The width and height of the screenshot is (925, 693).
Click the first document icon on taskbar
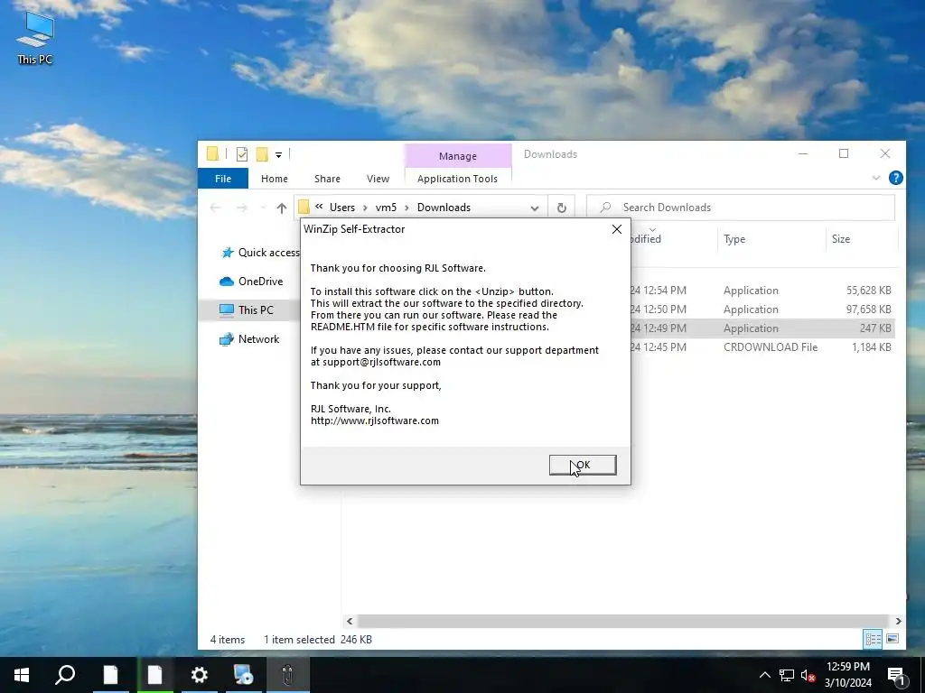(110, 675)
